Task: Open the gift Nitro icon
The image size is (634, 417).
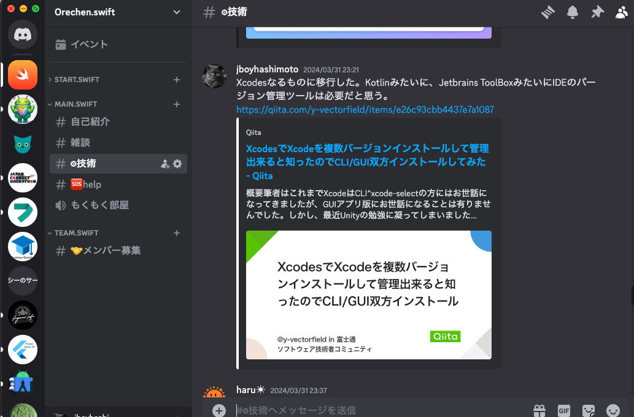Action: click(x=539, y=410)
